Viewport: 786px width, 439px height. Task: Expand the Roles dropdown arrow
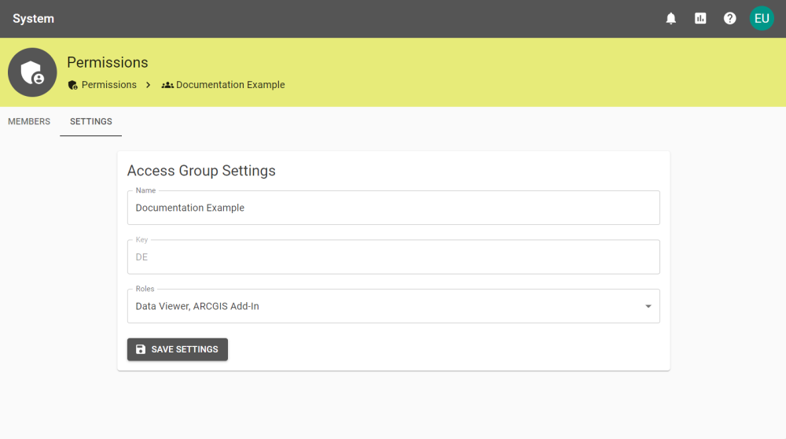[x=648, y=306]
